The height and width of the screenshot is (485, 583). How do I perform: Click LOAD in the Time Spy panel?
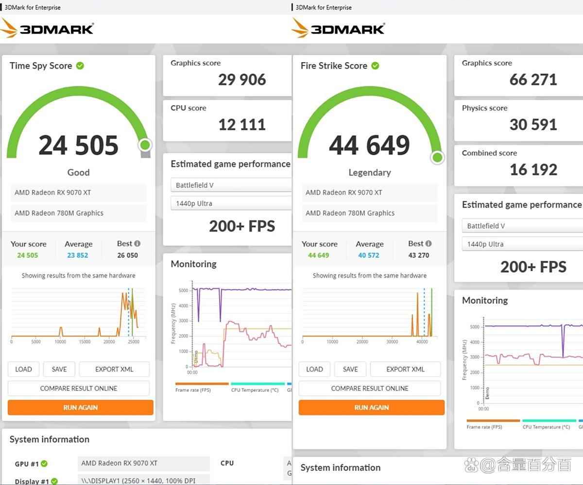point(23,369)
